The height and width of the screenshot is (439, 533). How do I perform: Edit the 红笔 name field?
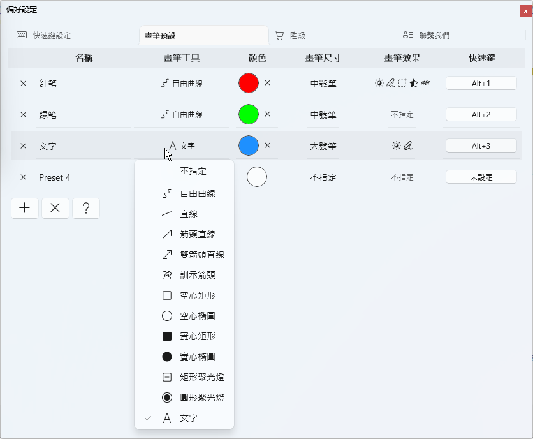pos(84,84)
